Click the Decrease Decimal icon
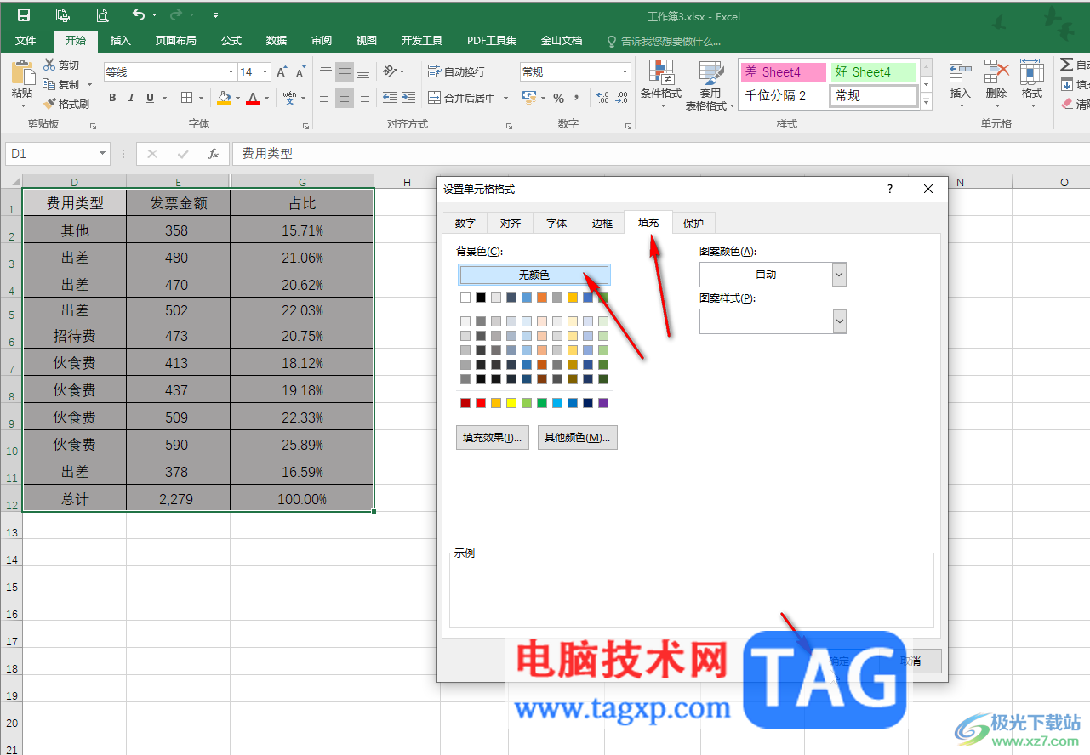The height and width of the screenshot is (755, 1090). coord(622,99)
